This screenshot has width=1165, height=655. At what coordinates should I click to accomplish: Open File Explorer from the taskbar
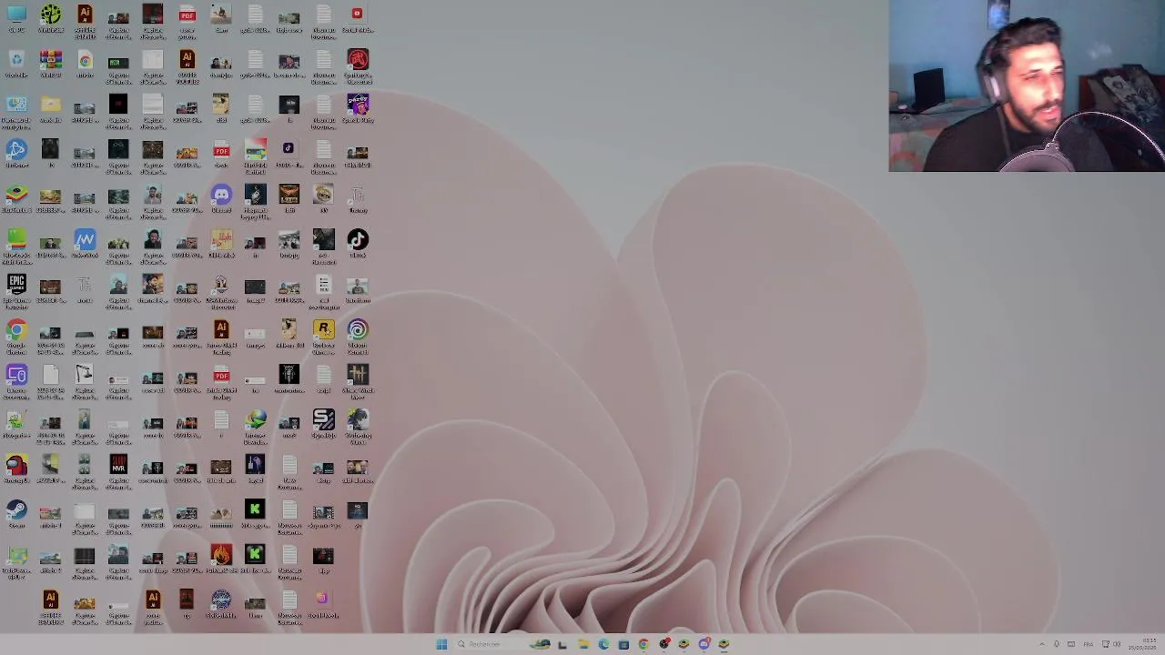[583, 644]
